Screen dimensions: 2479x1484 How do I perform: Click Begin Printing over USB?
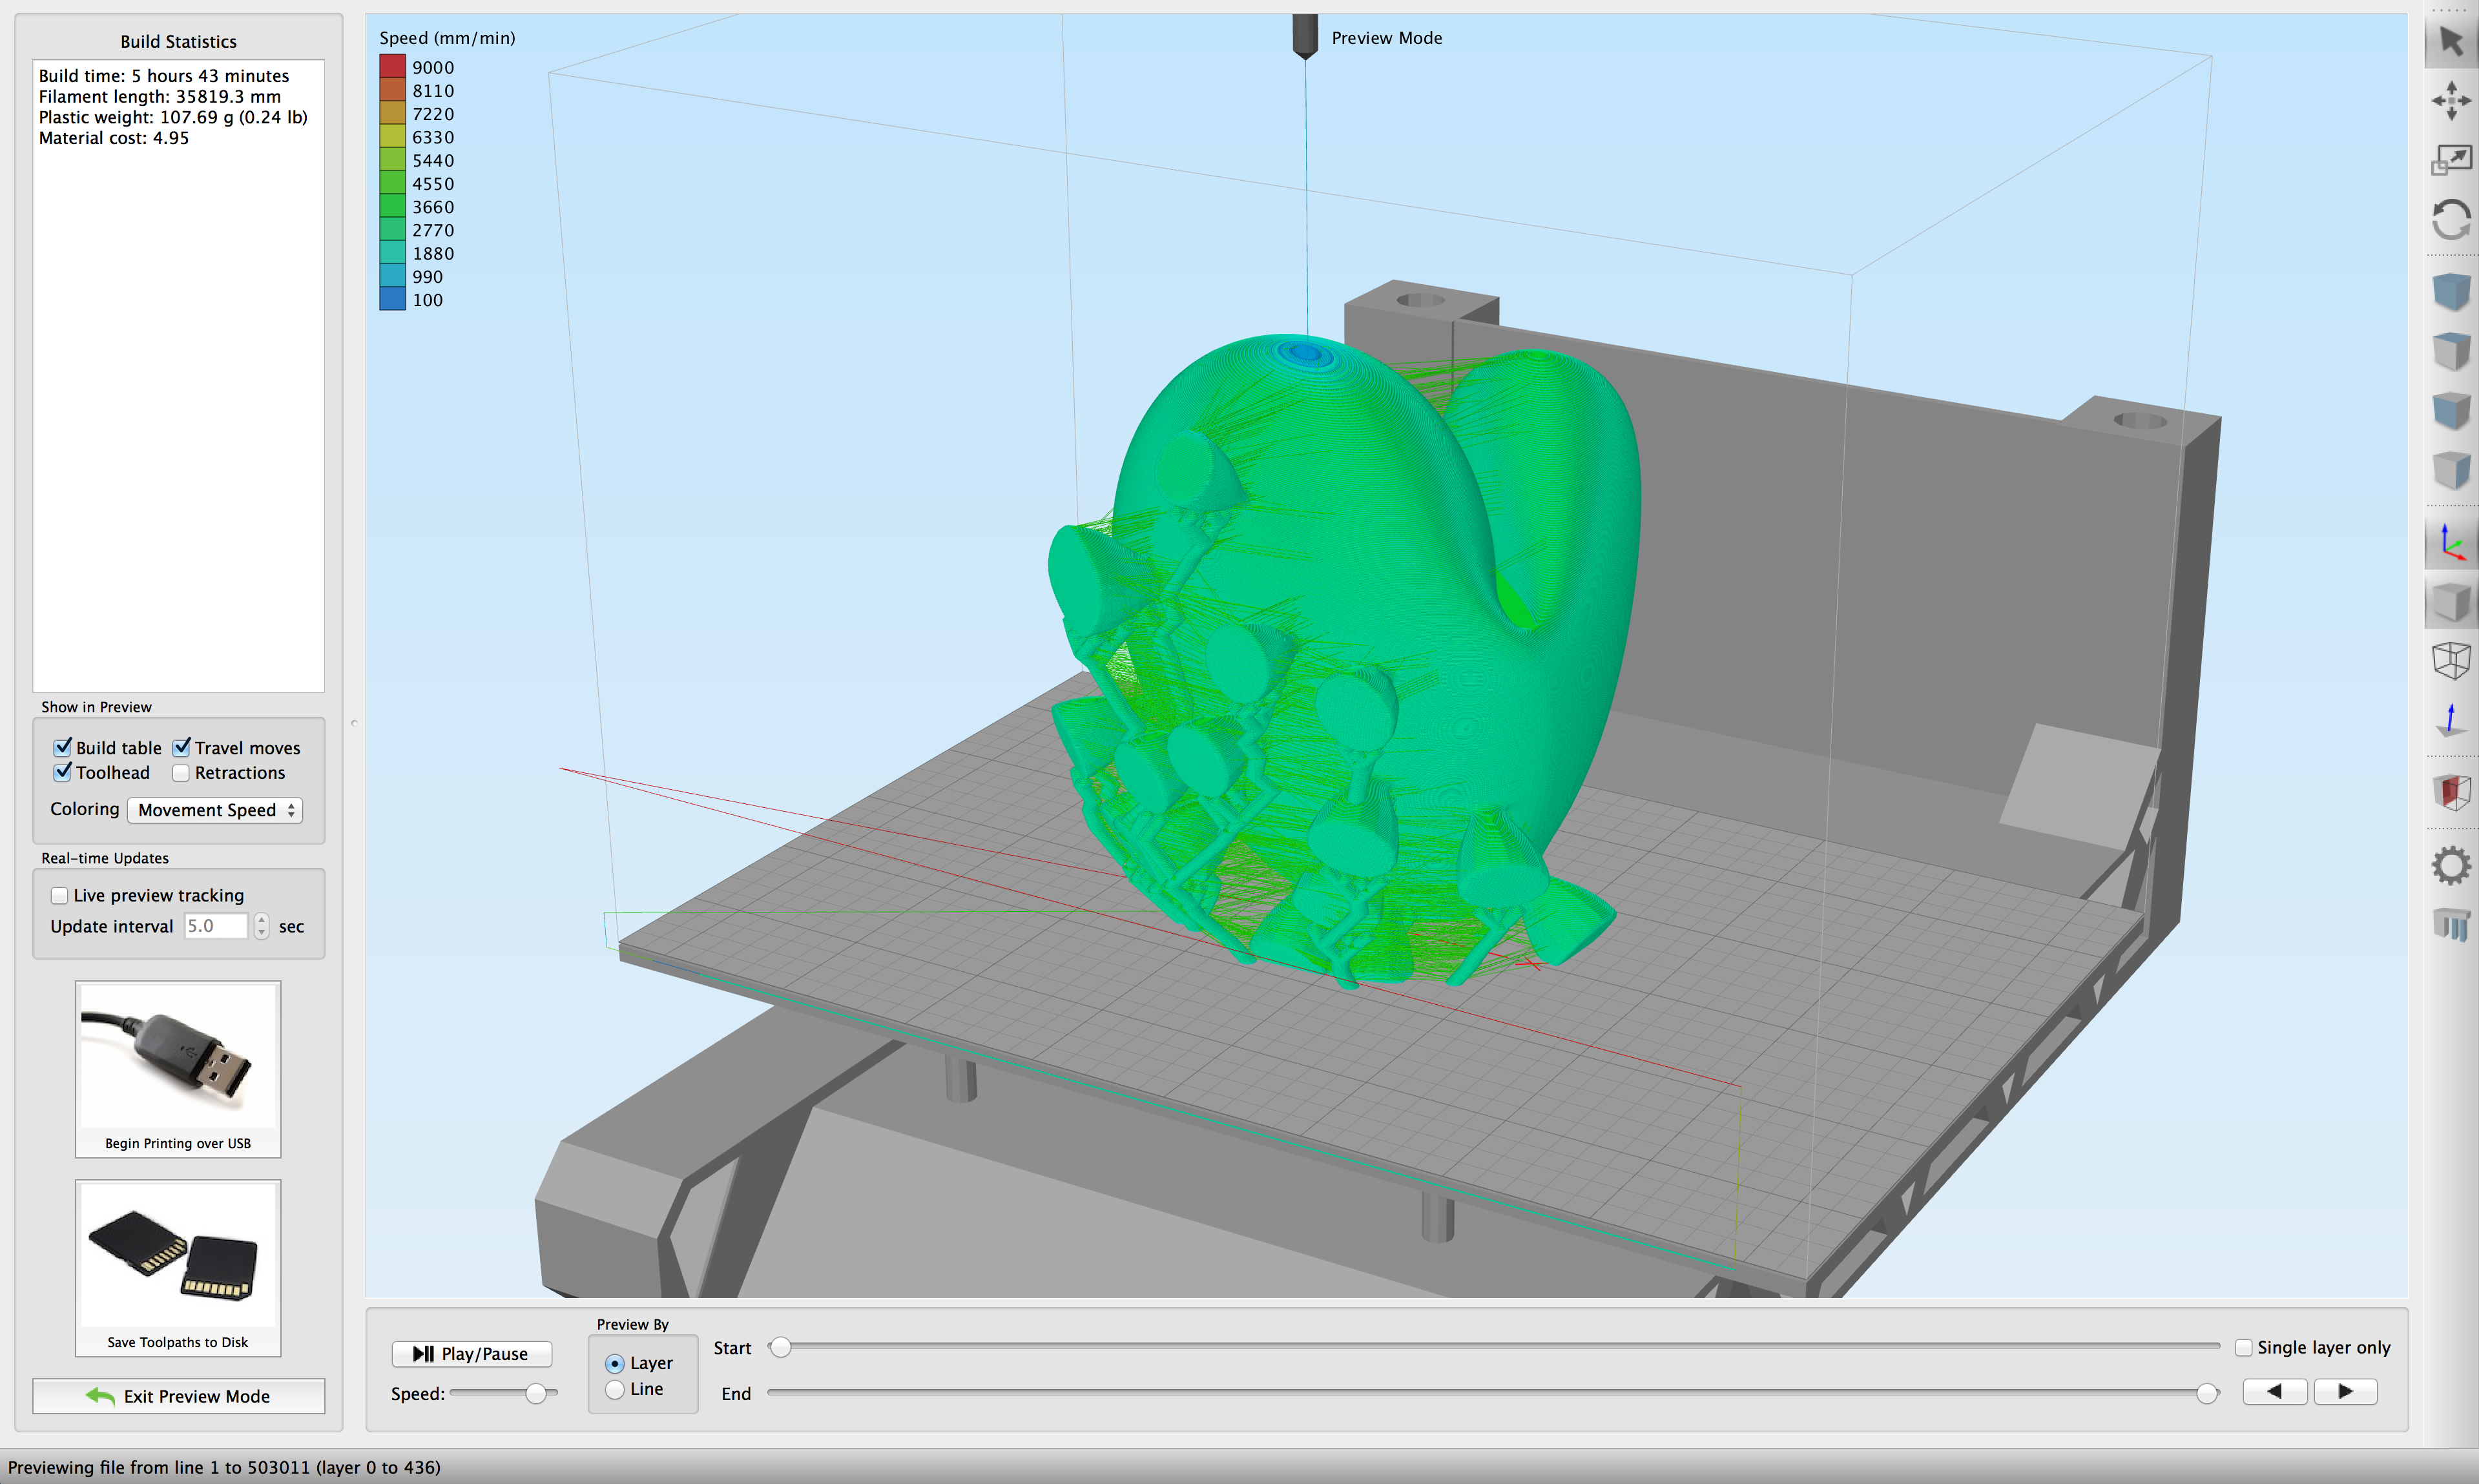pyautogui.click(x=178, y=1070)
